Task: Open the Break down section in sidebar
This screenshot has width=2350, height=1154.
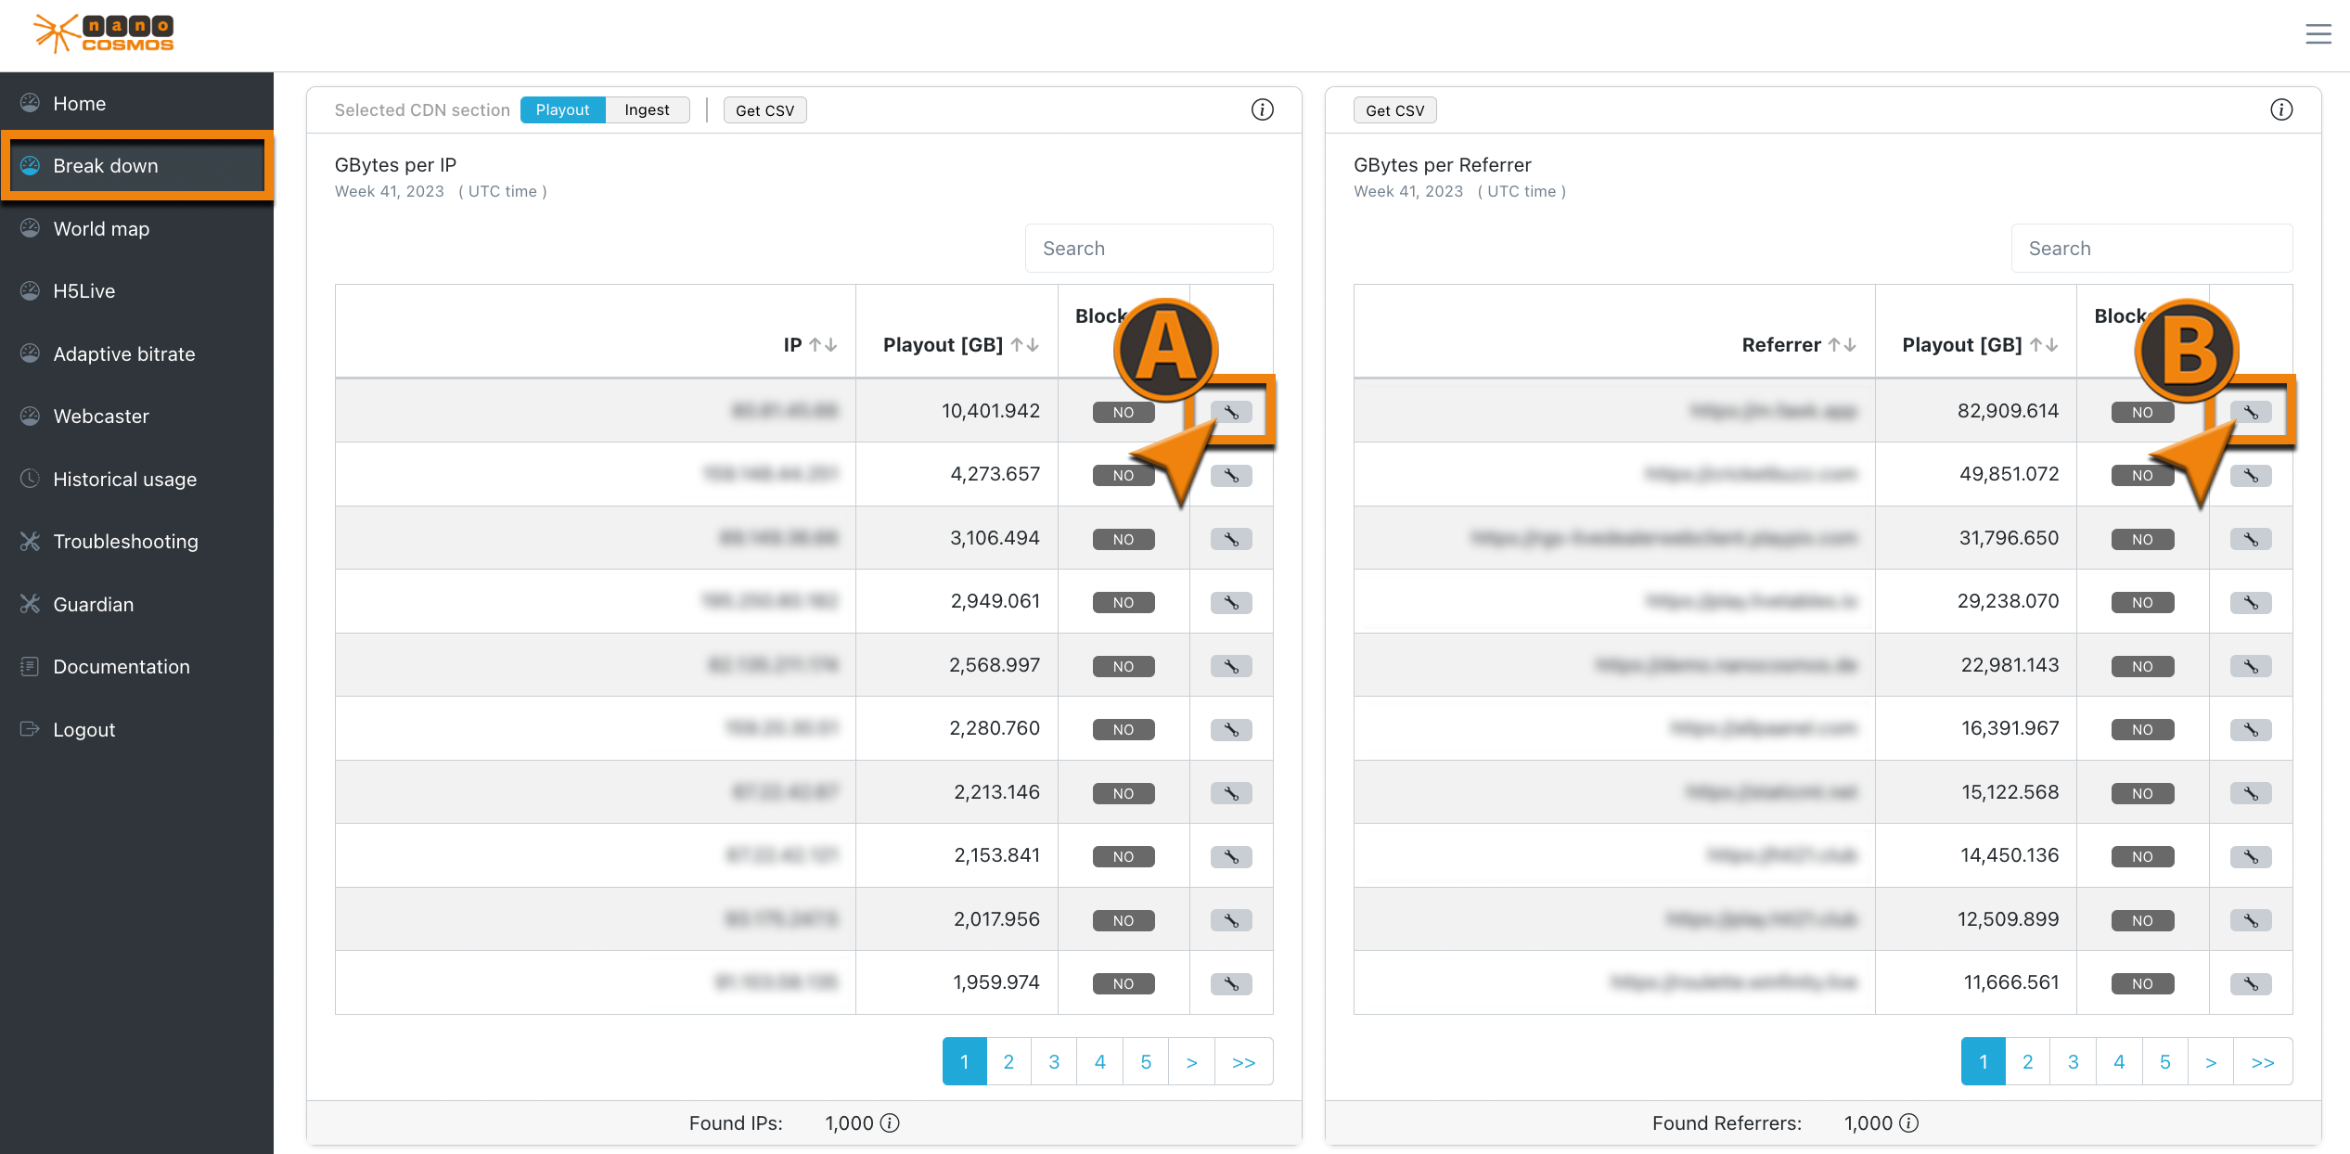Action: [x=105, y=165]
